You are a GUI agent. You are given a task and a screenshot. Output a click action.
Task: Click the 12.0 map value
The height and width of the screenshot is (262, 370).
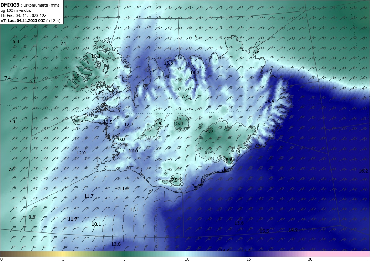(x=81, y=153)
